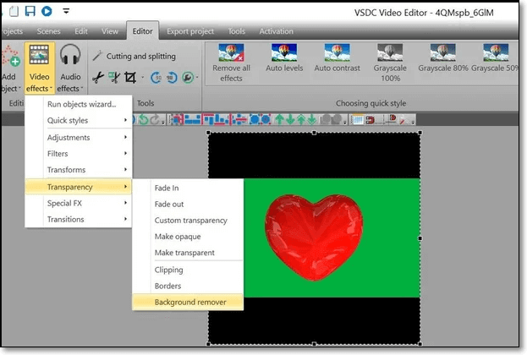Select the scissors cutting tool

97,78
